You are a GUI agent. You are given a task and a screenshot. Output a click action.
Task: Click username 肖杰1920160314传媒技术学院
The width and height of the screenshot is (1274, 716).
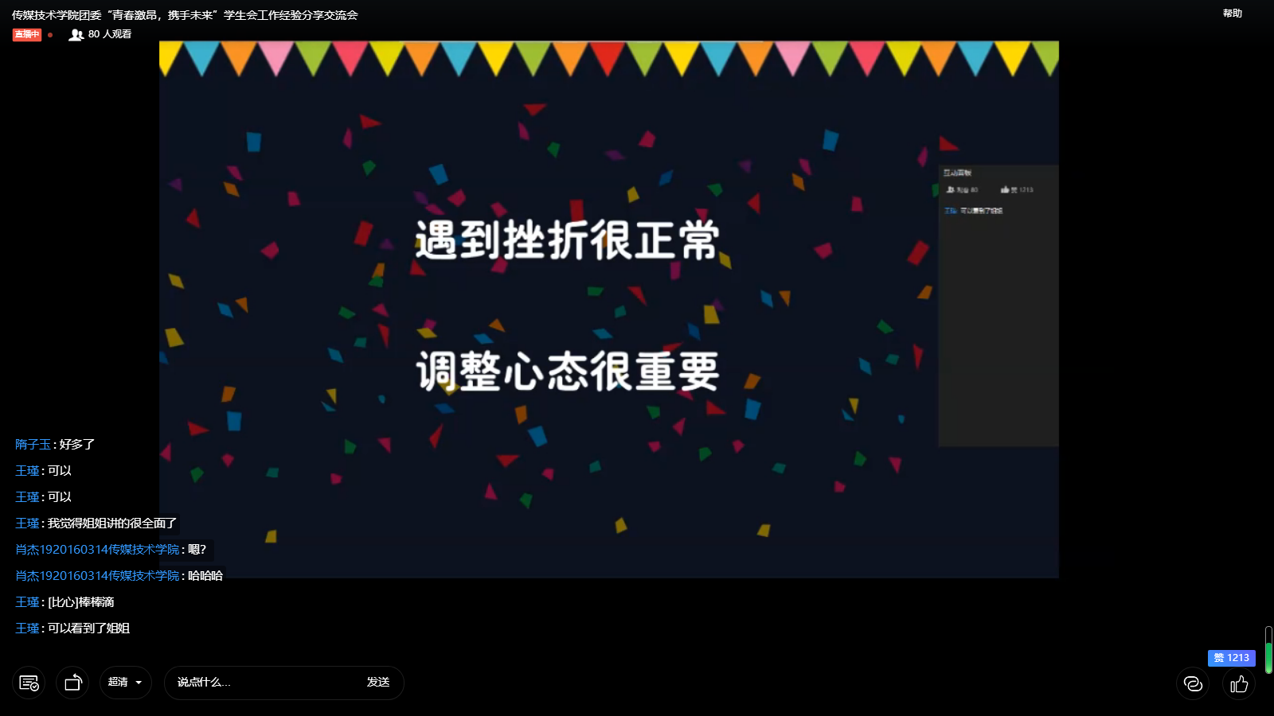coord(96,549)
